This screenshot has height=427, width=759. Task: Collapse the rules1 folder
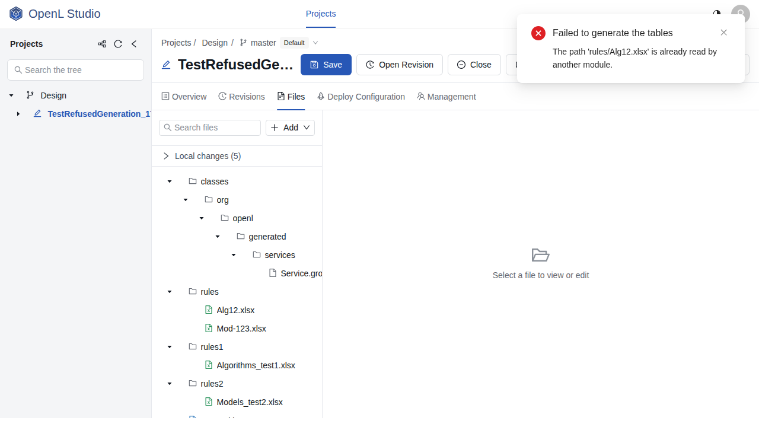pos(170,347)
